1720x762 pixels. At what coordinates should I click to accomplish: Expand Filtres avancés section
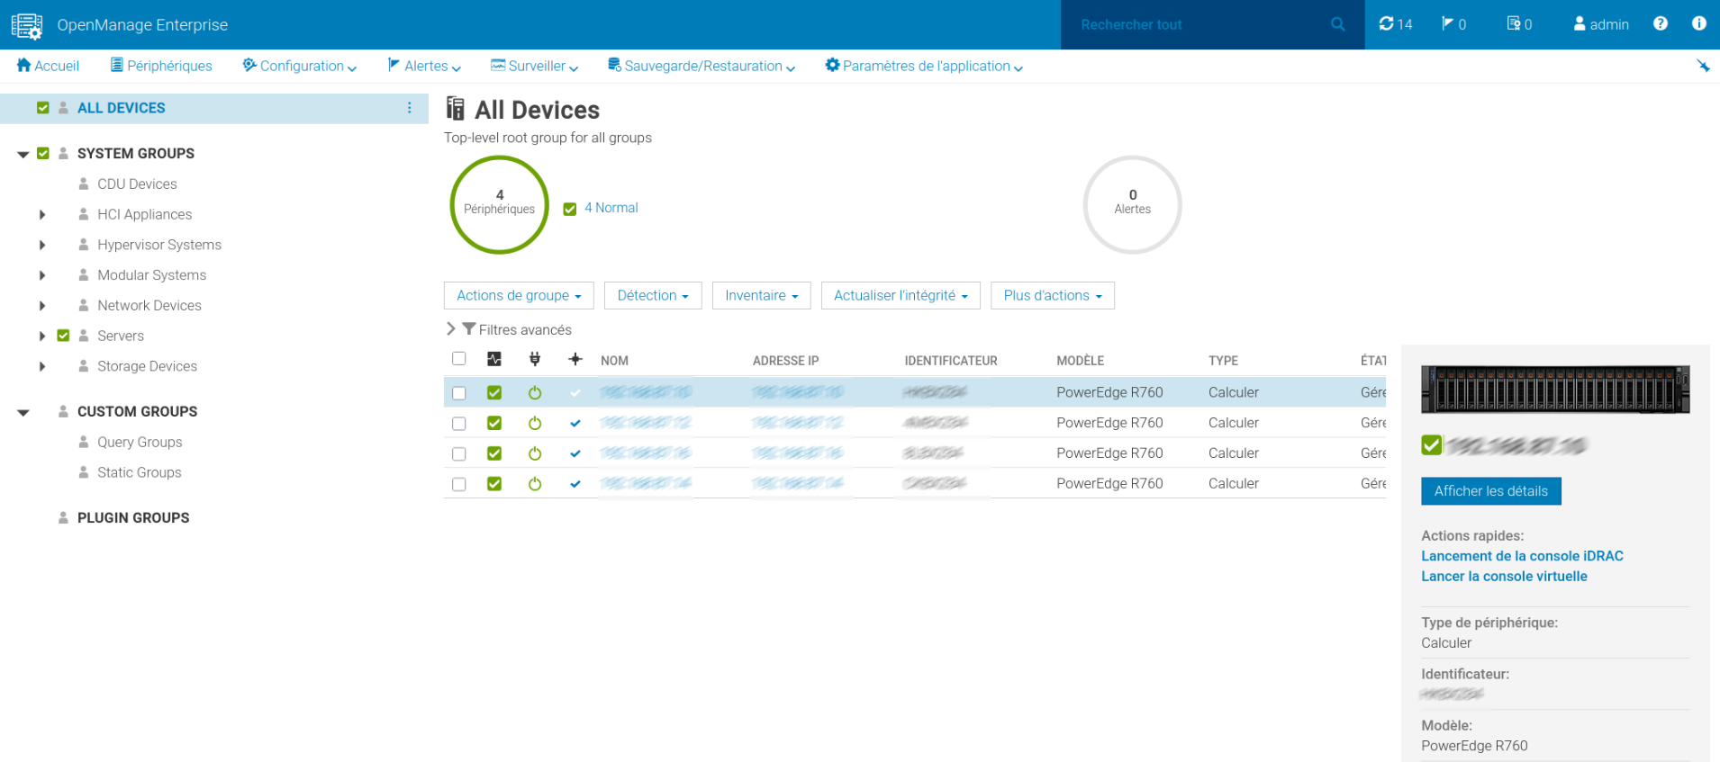[x=451, y=329]
